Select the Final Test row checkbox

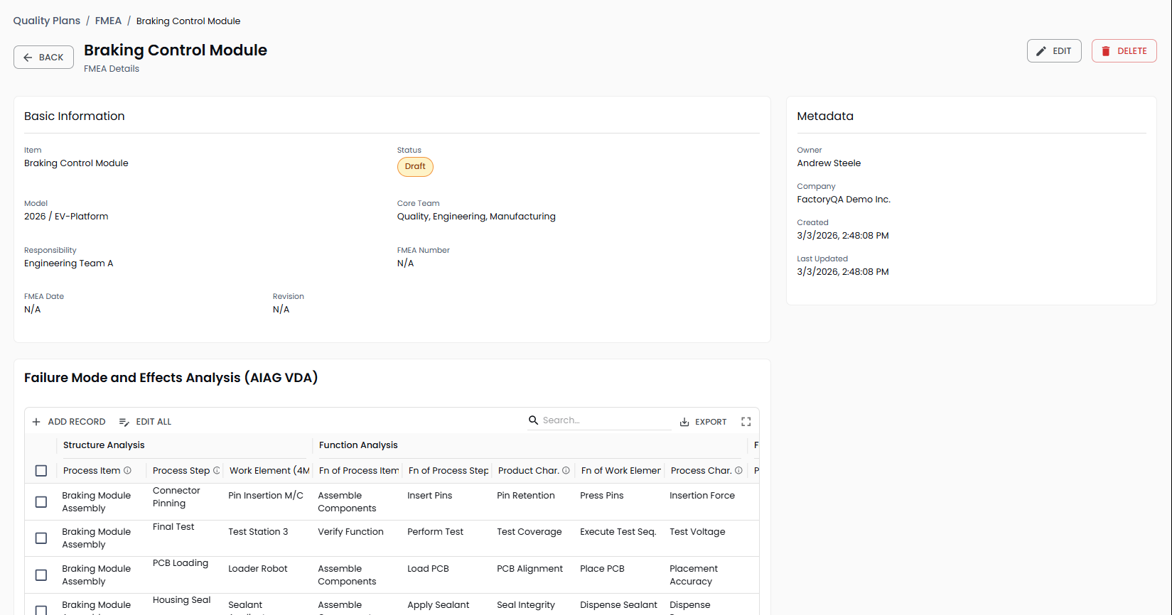[x=41, y=538]
